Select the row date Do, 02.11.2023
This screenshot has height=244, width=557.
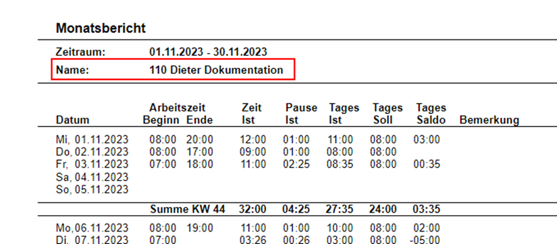point(92,152)
